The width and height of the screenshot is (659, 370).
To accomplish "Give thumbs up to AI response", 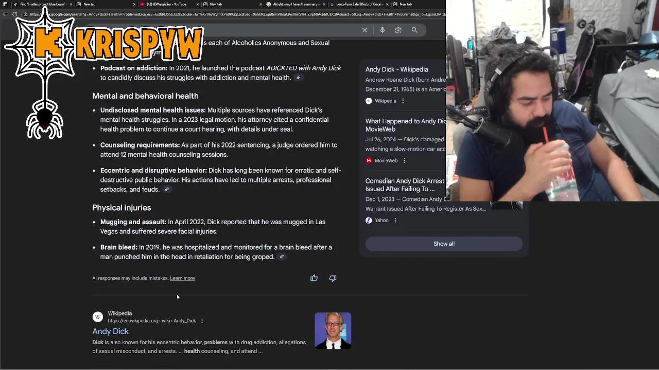I will pos(314,278).
